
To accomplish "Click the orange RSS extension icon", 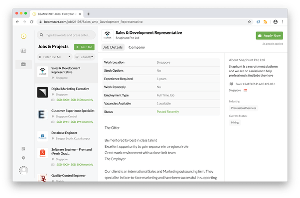I will click(x=265, y=22).
